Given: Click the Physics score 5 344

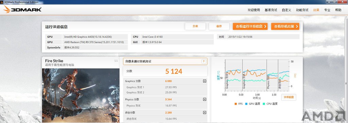Looking at the screenshot, I should click(169, 99).
